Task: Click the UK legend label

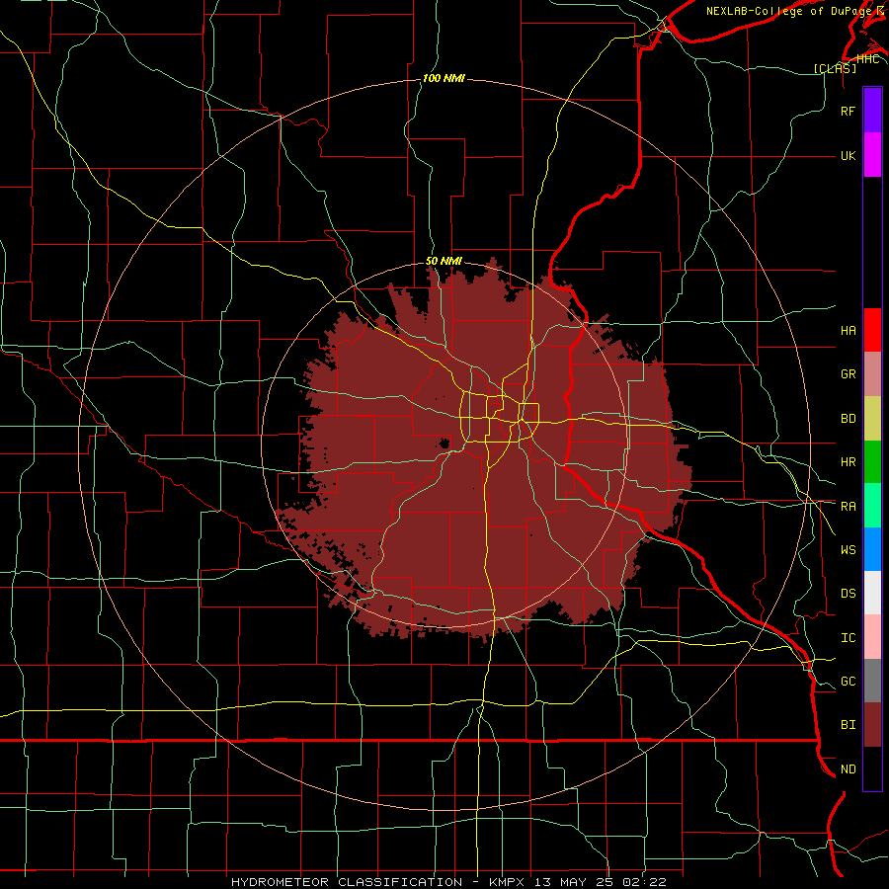Action: 848,155
